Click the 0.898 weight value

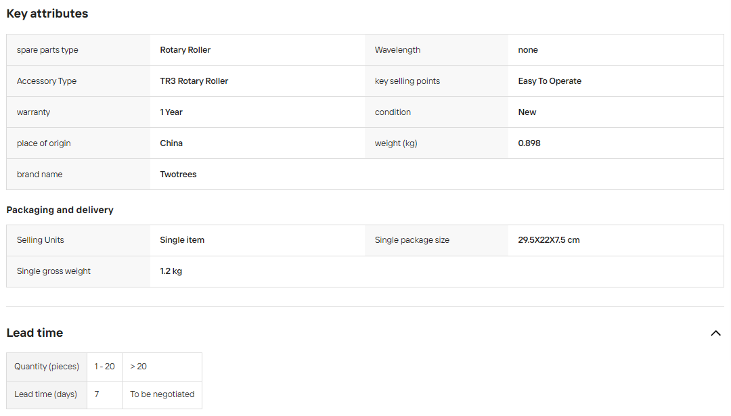pyautogui.click(x=529, y=143)
